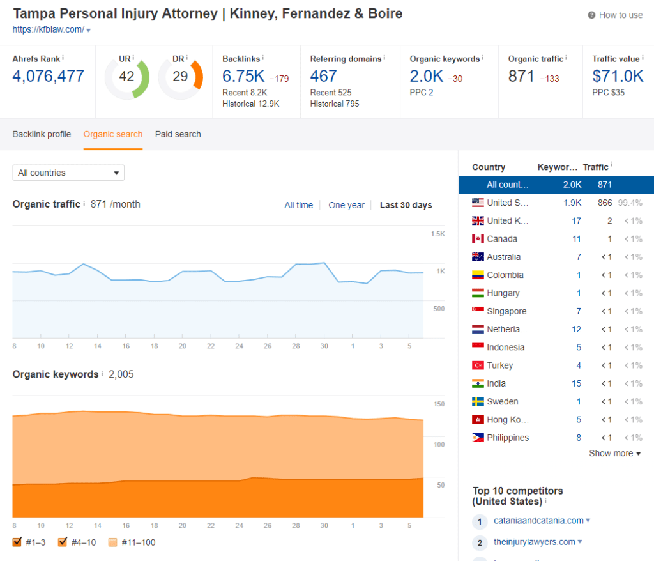Viewport: 654px width, 561px height.
Task: Open the All countries dropdown
Action: pyautogui.click(x=68, y=173)
